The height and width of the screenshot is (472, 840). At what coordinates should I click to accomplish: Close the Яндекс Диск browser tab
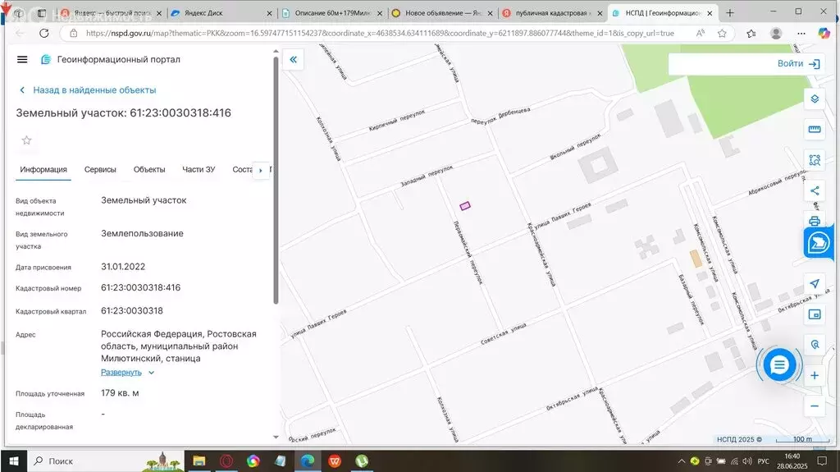point(269,13)
